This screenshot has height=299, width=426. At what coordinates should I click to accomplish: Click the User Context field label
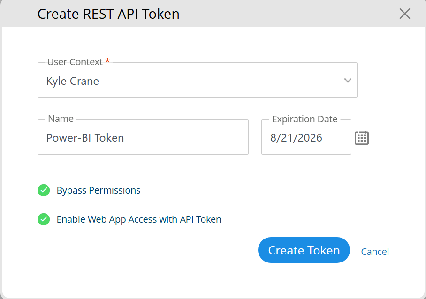(75, 62)
